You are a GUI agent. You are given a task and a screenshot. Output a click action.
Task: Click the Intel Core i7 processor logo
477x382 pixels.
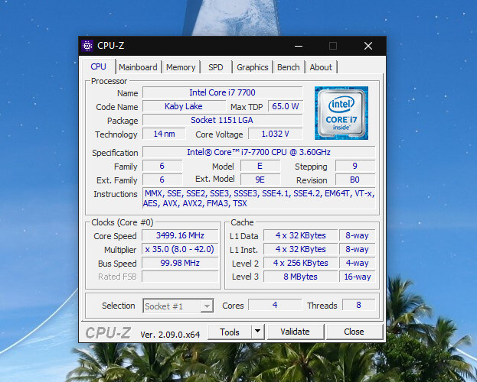[x=341, y=113]
